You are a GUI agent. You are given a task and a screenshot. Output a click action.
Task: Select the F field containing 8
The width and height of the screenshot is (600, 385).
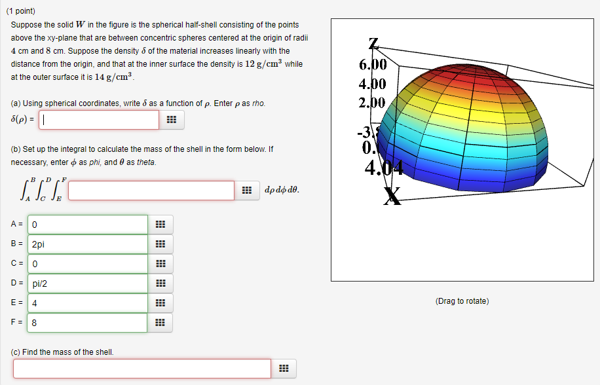pos(87,323)
